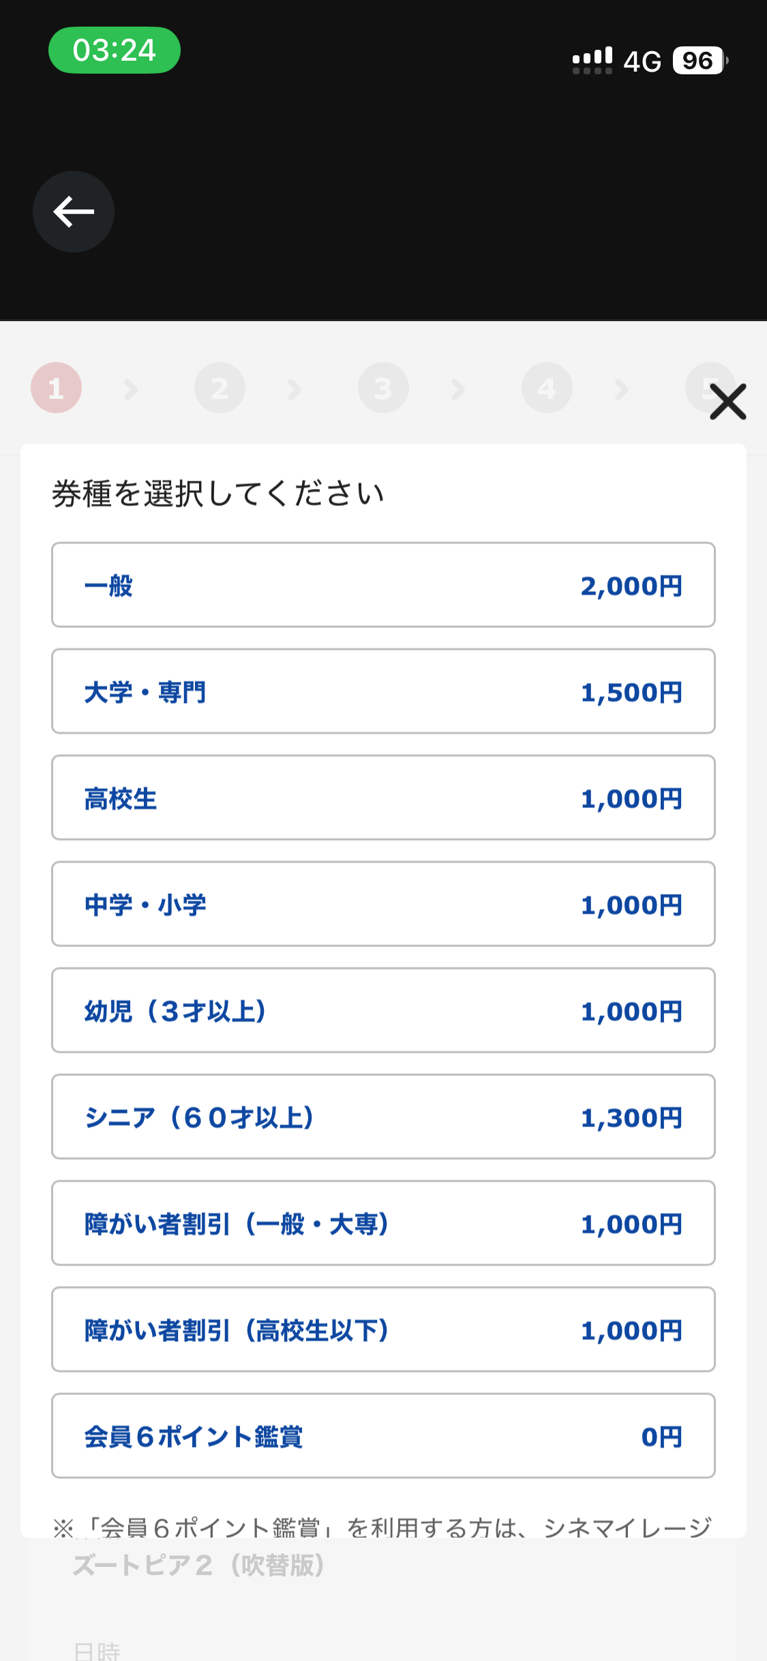
Task: Tap the step 3 circle
Action: tap(383, 388)
